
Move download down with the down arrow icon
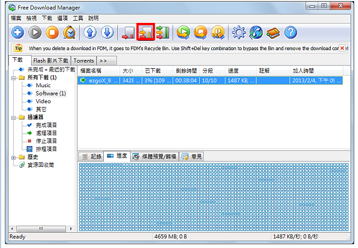click(x=107, y=32)
